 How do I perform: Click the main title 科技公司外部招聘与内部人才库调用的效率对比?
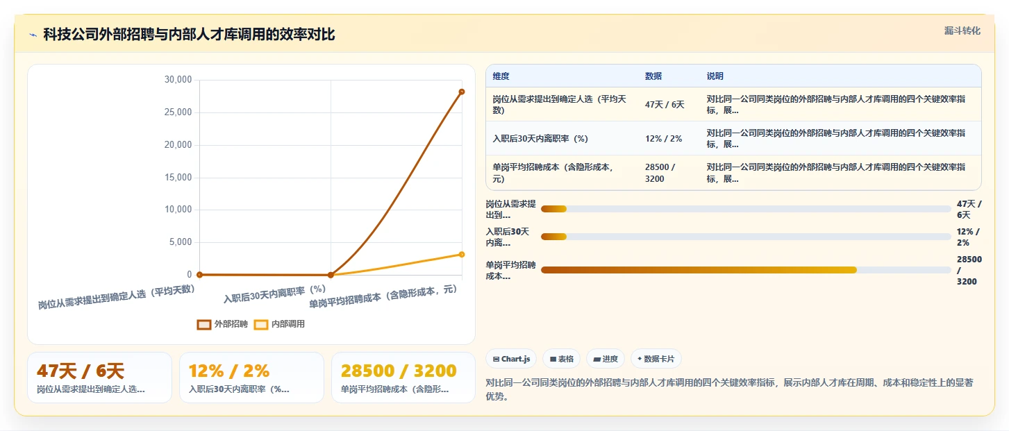pos(189,35)
